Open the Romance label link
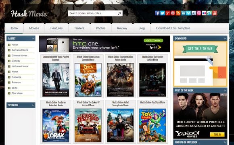Image resolution: width=234 pixels, height=145 pixels. (x=17, y=77)
